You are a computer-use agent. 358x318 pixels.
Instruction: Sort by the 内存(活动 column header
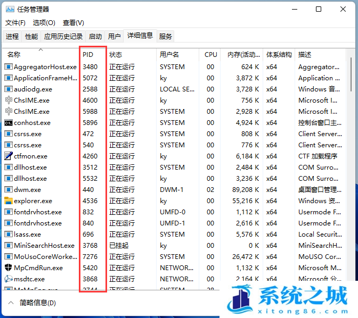tap(241, 54)
